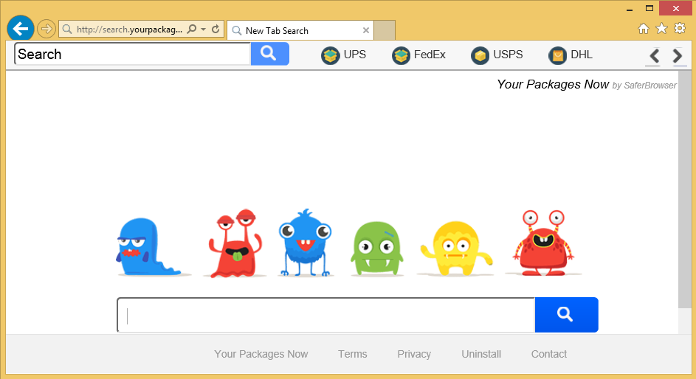Click the UPS package icon
Screen dimensions: 696x379
pyautogui.click(x=330, y=55)
